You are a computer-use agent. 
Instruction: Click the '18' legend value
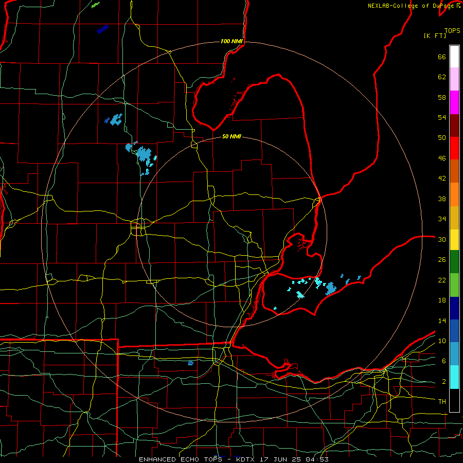pyautogui.click(x=442, y=300)
